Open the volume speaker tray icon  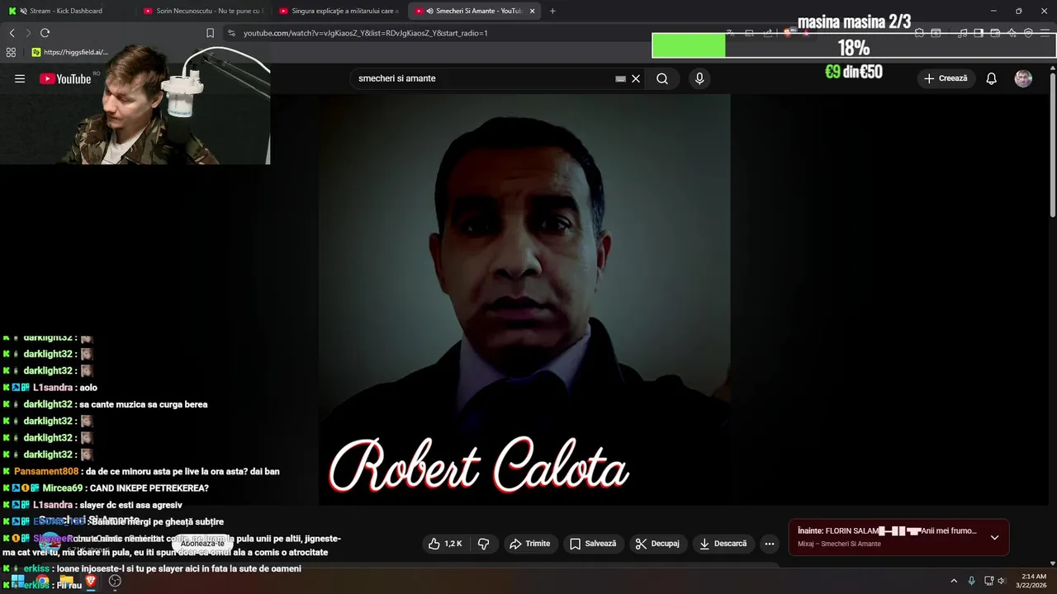[x=1002, y=581]
